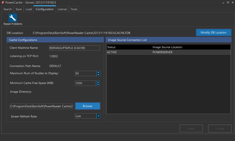Click the Maximum Num of Studies value box

(x=85, y=73)
